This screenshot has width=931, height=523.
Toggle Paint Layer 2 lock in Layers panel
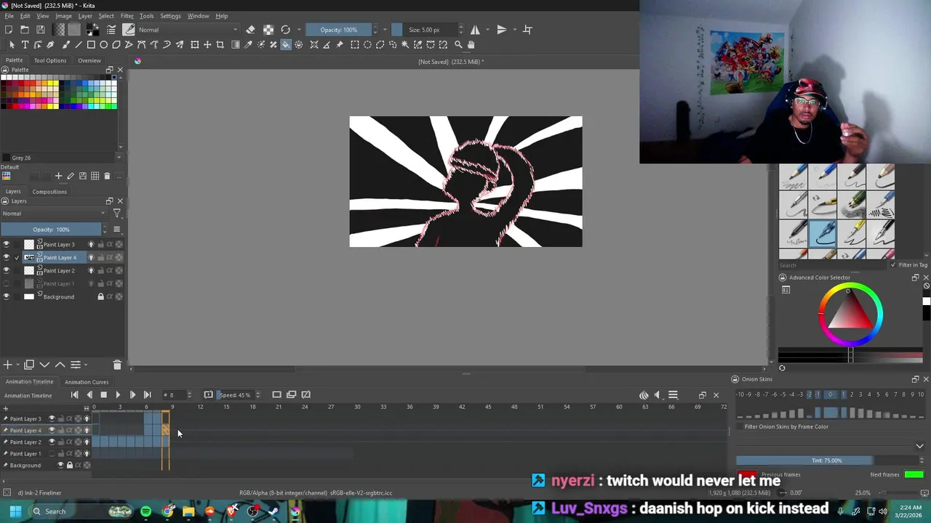click(x=100, y=271)
